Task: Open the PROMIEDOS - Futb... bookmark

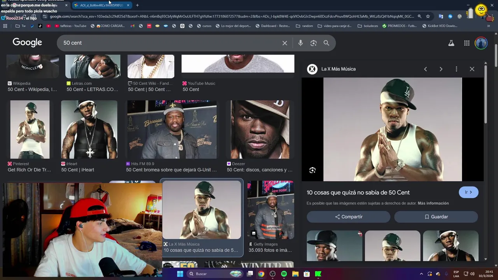Action: pos(400,26)
